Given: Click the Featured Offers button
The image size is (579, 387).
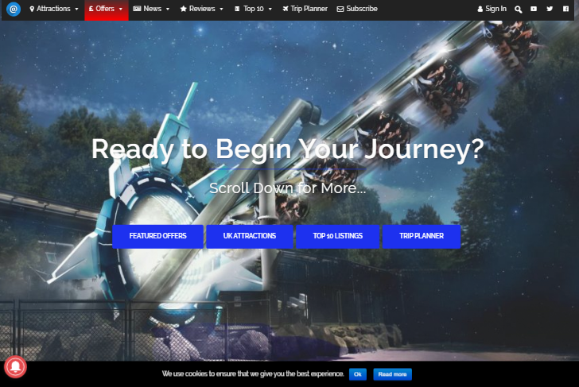Looking at the screenshot, I should [x=157, y=236].
